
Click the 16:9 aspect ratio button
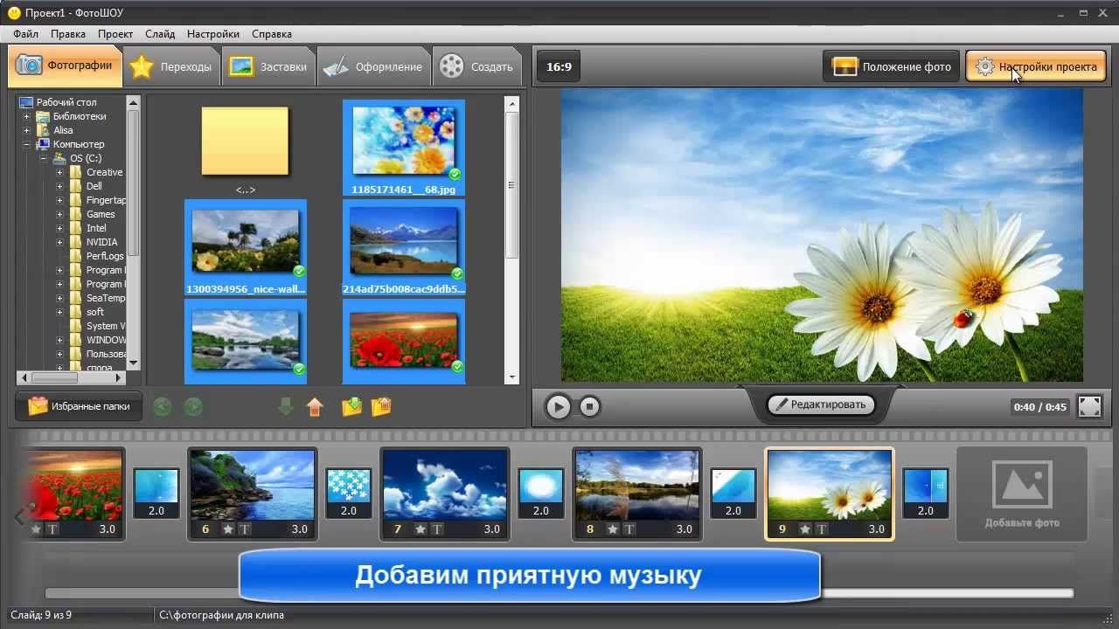[x=559, y=66]
